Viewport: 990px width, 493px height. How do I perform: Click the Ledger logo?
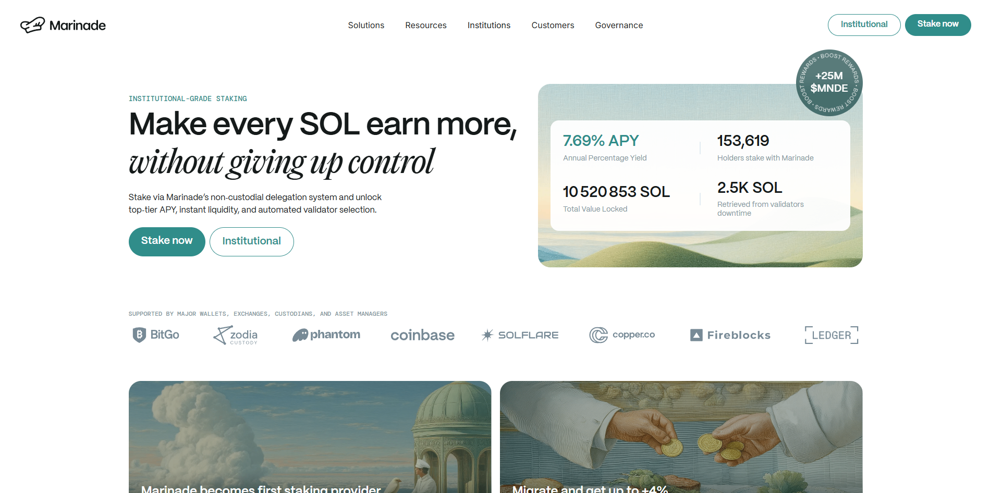click(x=831, y=335)
